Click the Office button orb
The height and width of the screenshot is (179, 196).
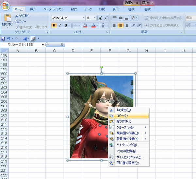point(5,6)
